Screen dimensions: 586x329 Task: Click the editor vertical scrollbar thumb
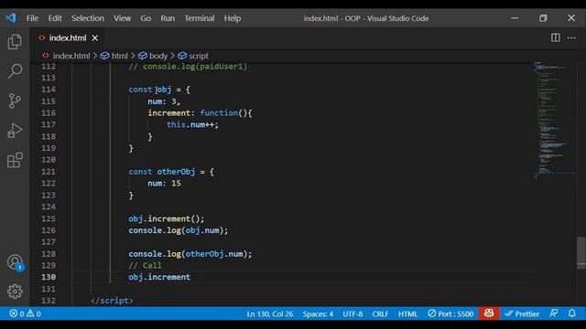pyautogui.click(x=581, y=252)
